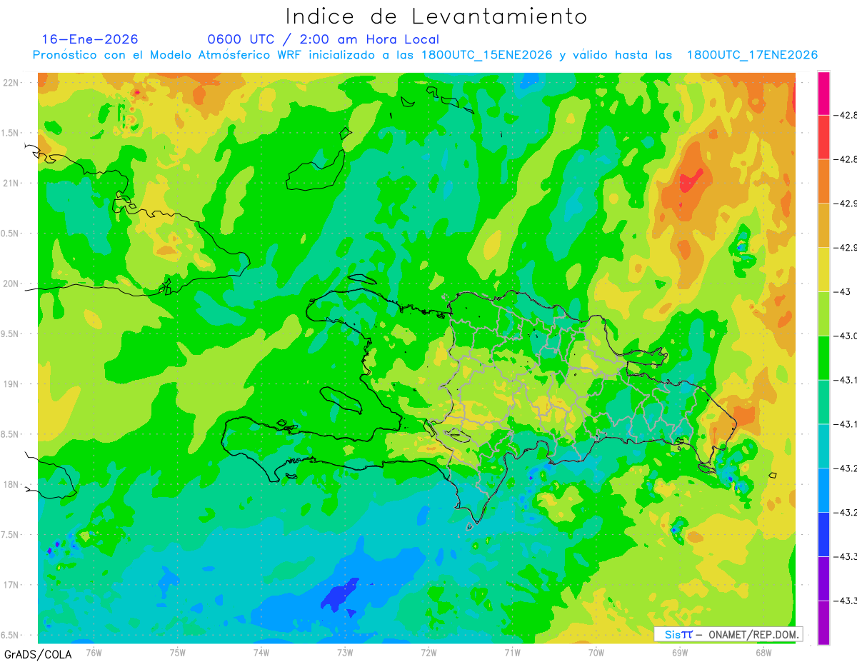
Task: Click the magenta swatch topping the color bar
Action: [823, 93]
